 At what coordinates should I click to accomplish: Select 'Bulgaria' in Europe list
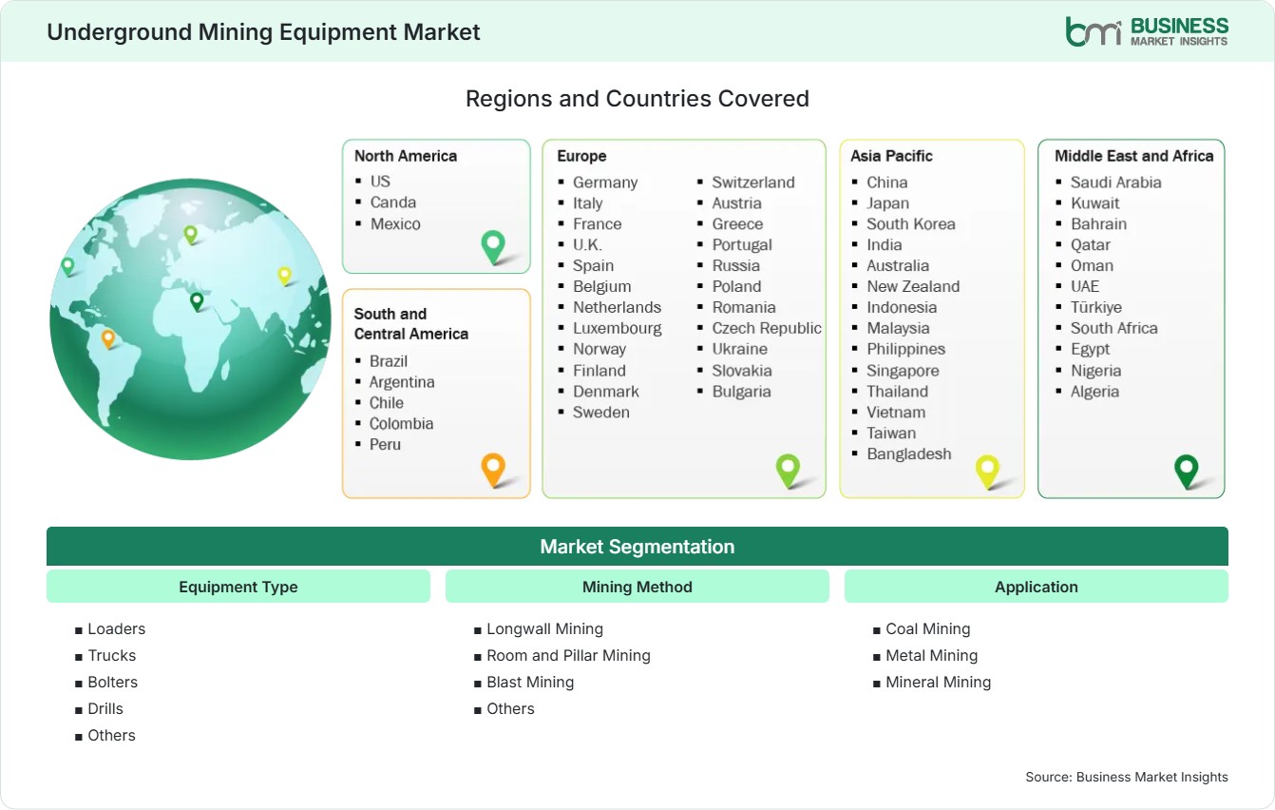(x=742, y=392)
